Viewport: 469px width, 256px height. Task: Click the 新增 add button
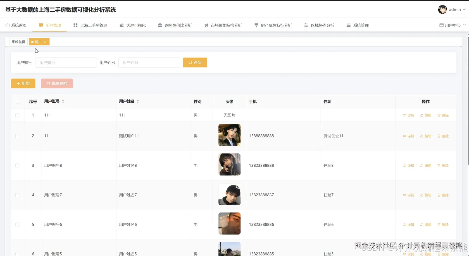click(x=23, y=83)
